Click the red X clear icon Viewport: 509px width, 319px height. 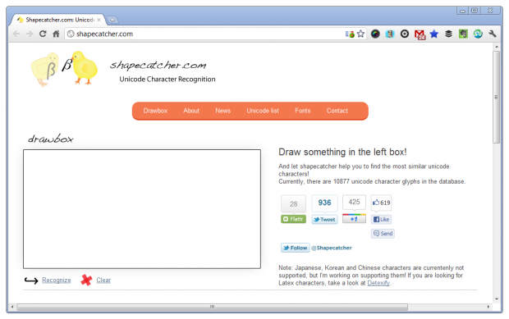click(86, 280)
